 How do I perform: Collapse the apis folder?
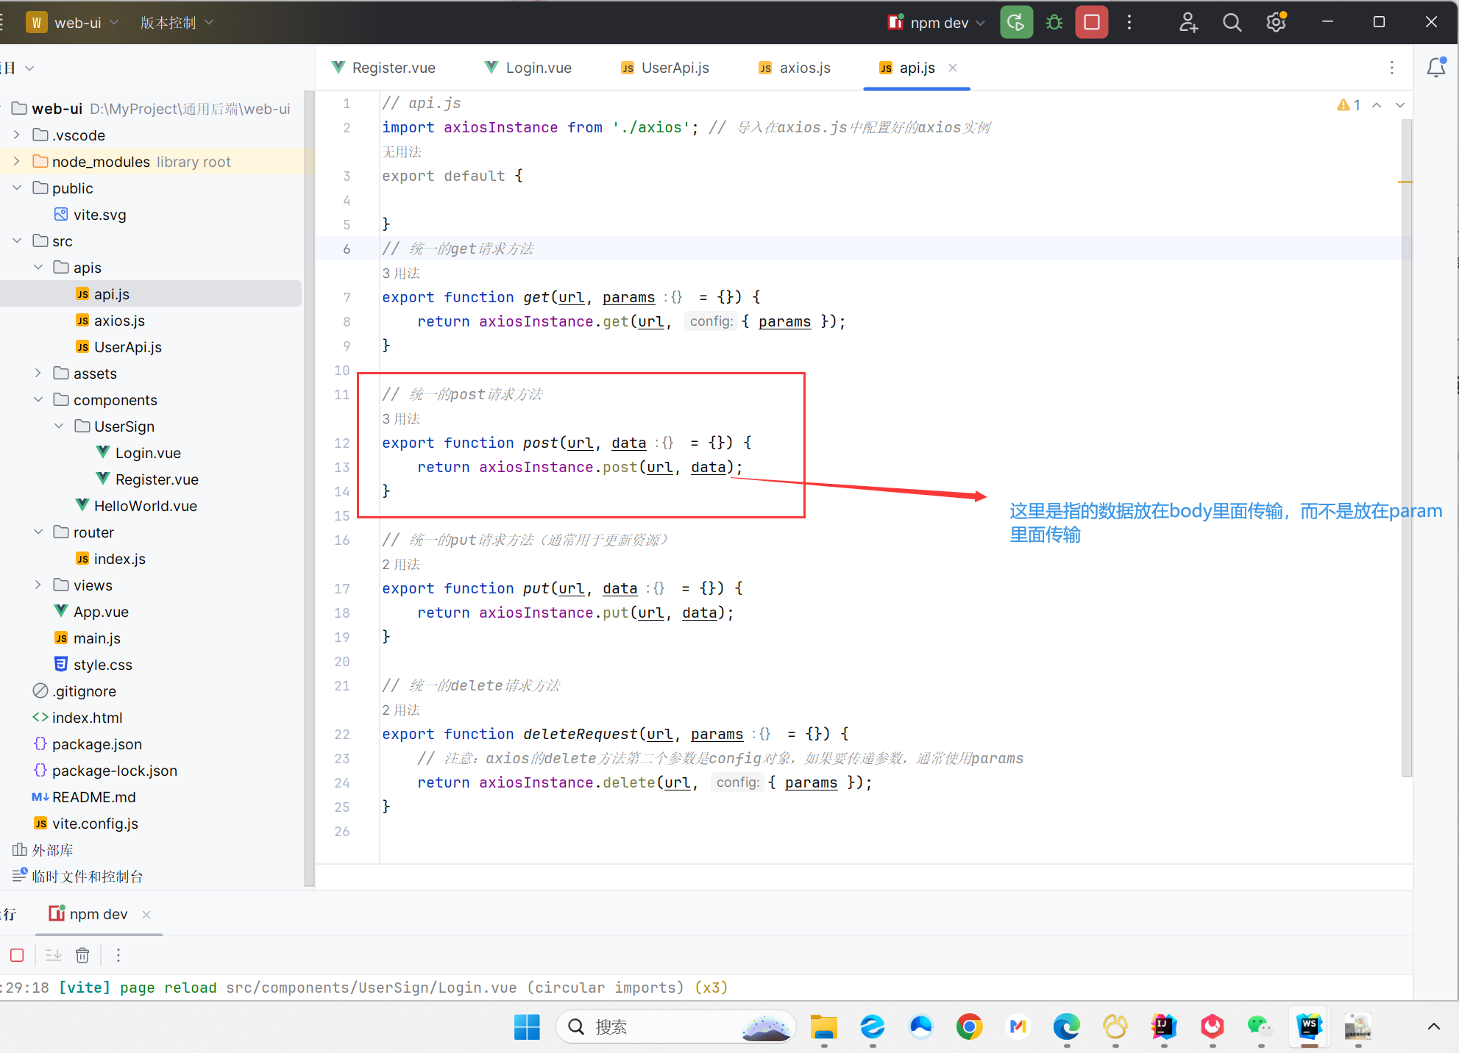pos(38,268)
